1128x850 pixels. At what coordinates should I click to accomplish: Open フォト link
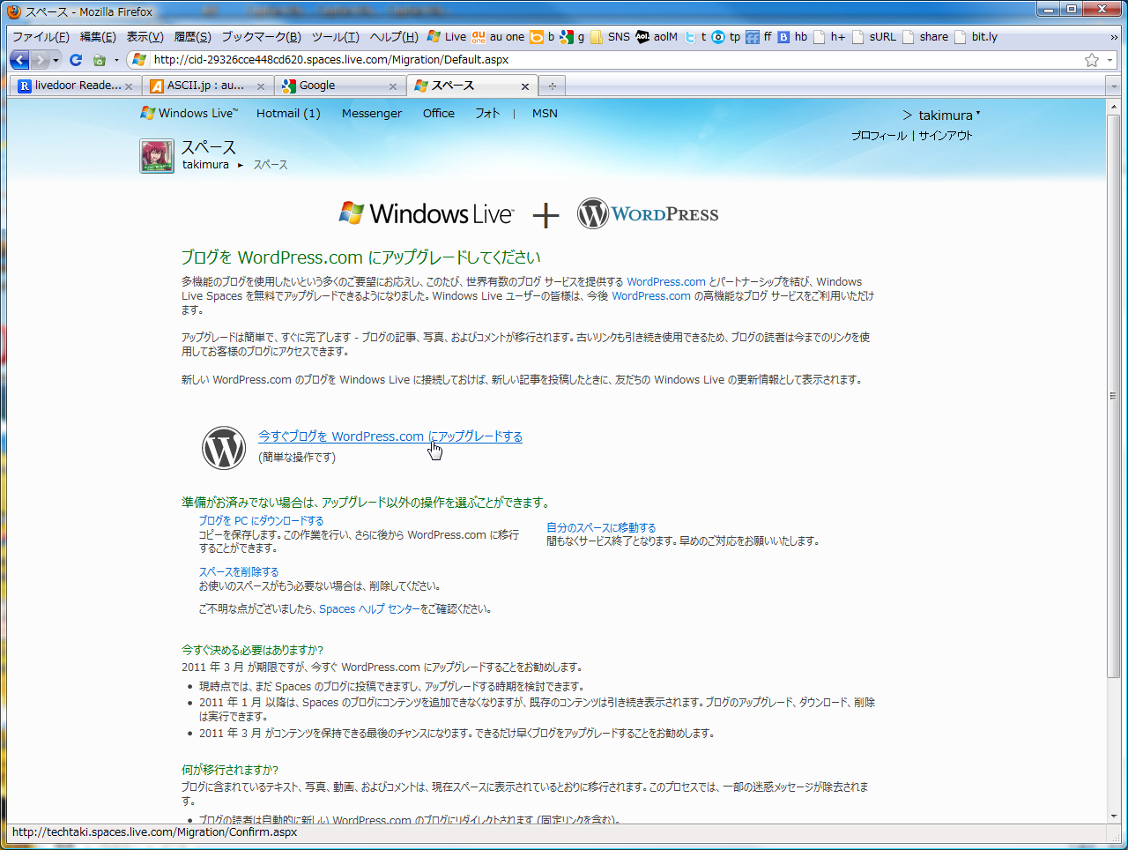[x=487, y=113]
